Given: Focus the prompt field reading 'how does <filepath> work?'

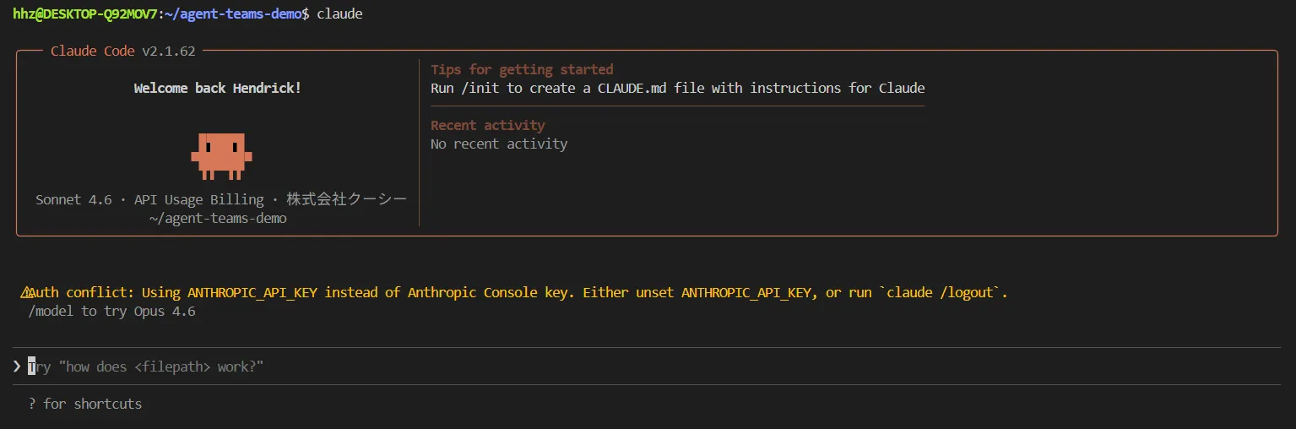Looking at the screenshot, I should pos(647,367).
